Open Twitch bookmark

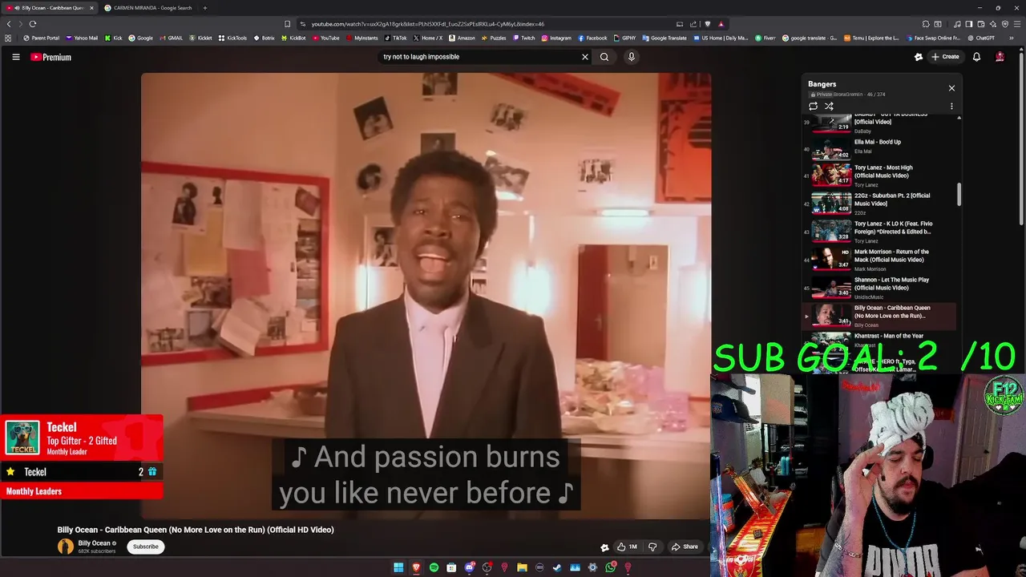pyautogui.click(x=524, y=38)
